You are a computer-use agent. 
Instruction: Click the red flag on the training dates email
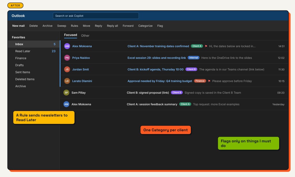[x=206, y=46]
